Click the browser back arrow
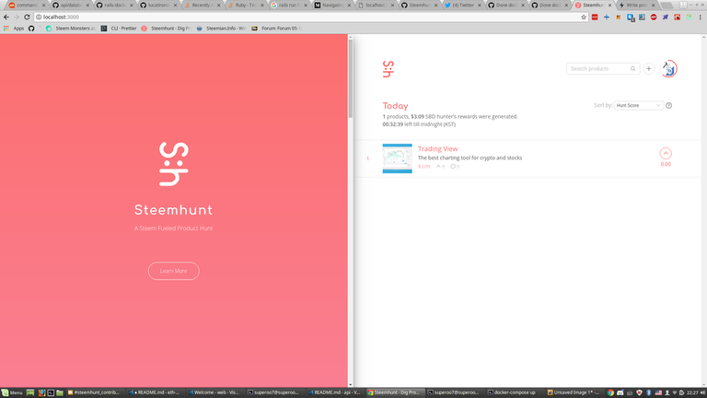This screenshot has height=398, width=707. pyautogui.click(x=6, y=18)
